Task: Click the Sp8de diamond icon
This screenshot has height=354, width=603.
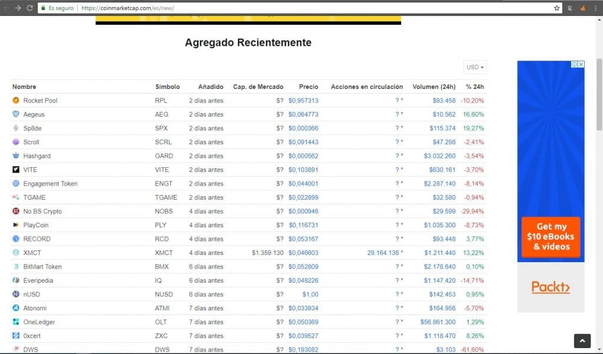Action: point(16,128)
